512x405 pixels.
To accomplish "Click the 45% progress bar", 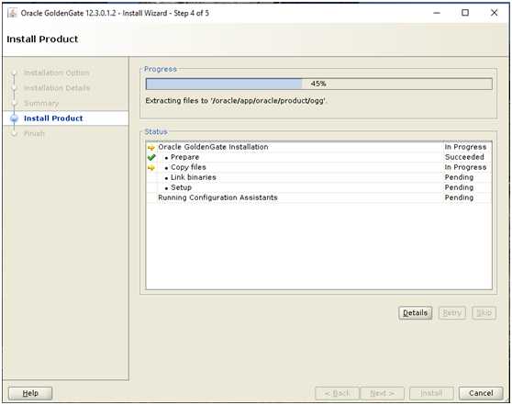I will coord(318,84).
